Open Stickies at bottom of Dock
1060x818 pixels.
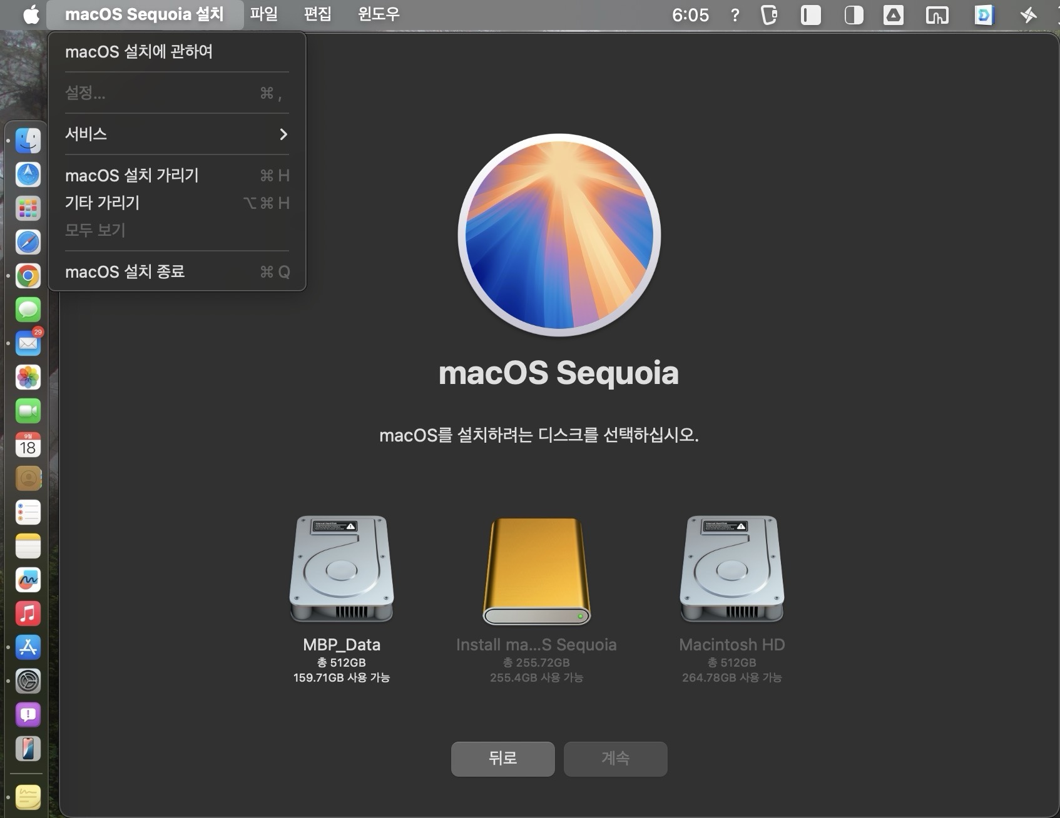(x=28, y=797)
